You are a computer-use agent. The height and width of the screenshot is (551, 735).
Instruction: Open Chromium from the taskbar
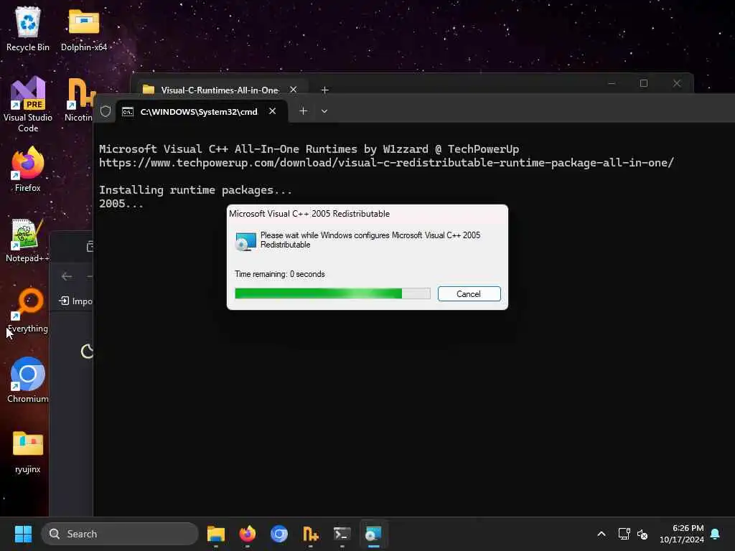pyautogui.click(x=279, y=534)
